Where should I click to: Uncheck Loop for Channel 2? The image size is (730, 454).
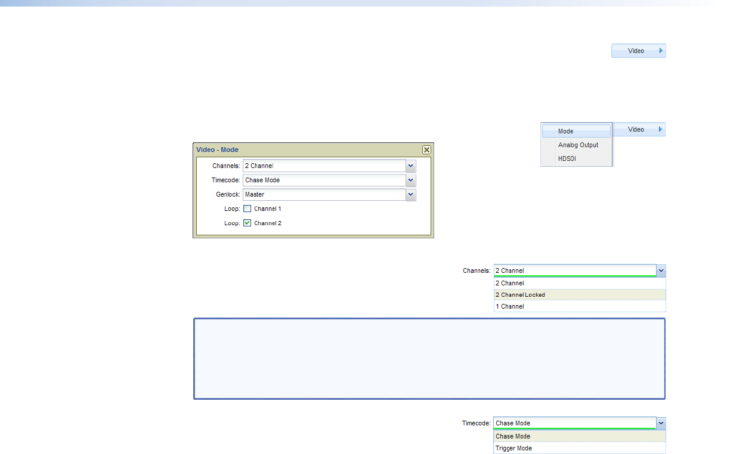(248, 223)
